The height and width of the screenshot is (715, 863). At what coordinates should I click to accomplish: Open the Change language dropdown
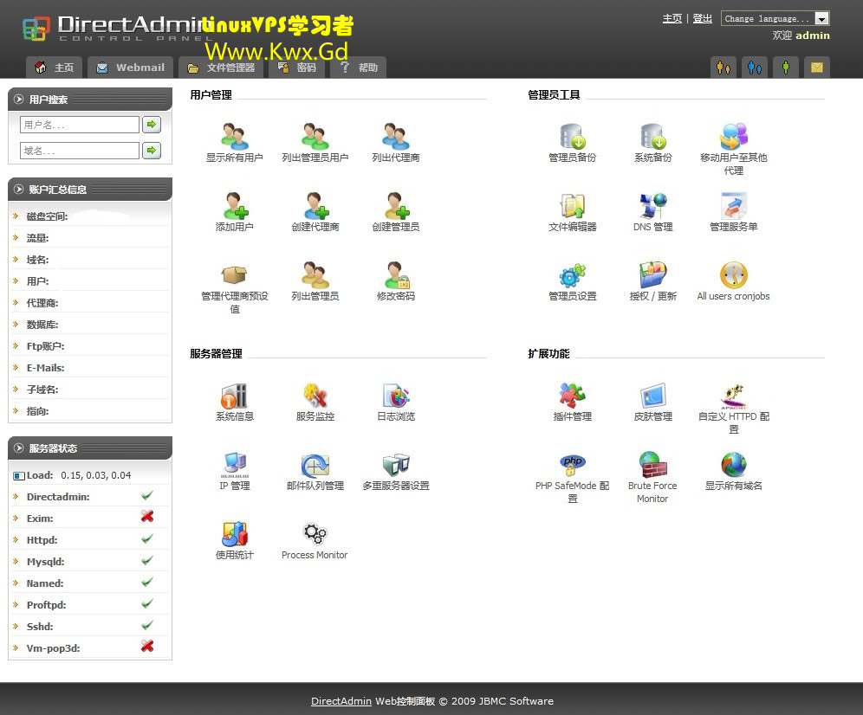click(775, 19)
